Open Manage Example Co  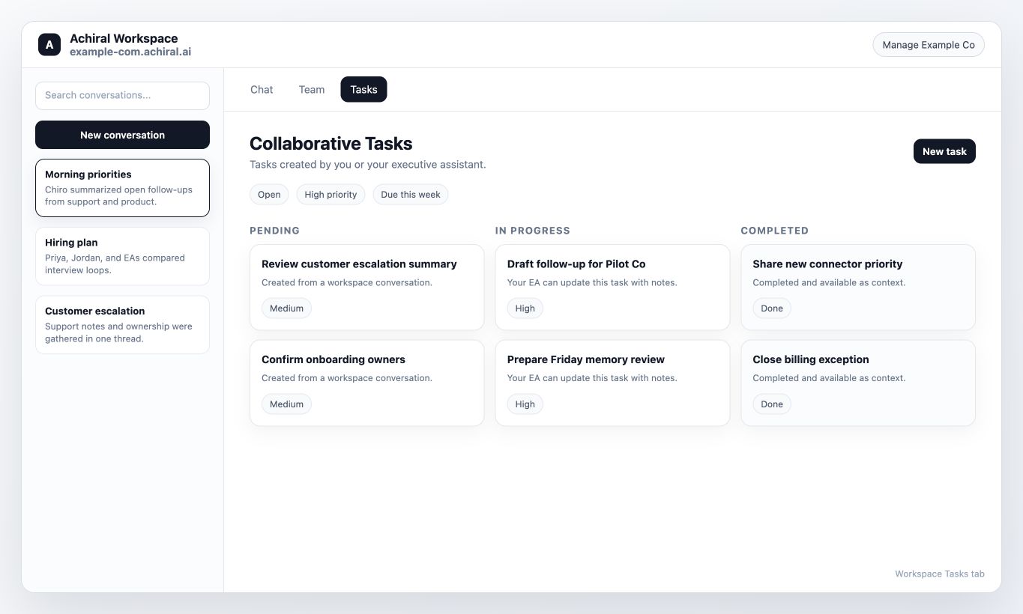(929, 45)
